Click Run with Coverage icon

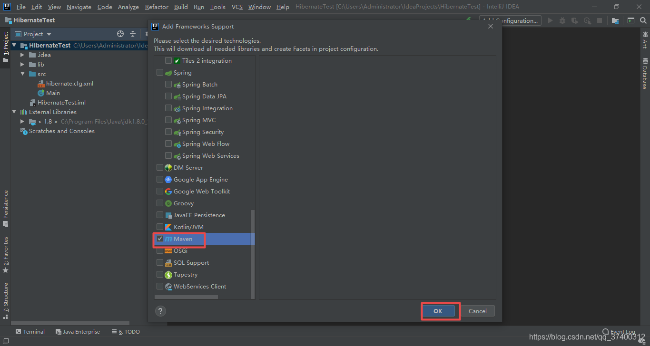click(575, 20)
